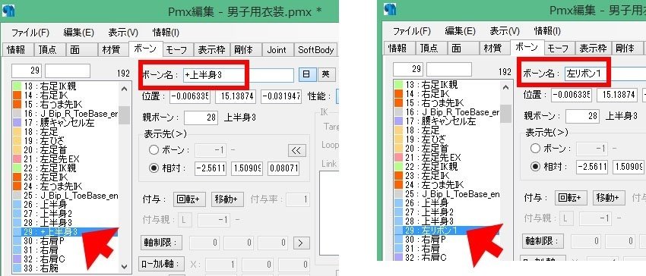Toggle 回転+ button in left window
The image size is (646, 276).
pyautogui.click(x=188, y=199)
